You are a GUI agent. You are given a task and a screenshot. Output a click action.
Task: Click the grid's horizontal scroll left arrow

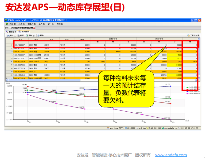pyautogui.click(x=7, y=80)
